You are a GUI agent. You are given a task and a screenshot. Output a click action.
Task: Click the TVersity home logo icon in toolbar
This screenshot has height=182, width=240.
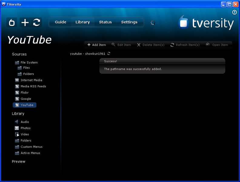[x=12, y=22]
